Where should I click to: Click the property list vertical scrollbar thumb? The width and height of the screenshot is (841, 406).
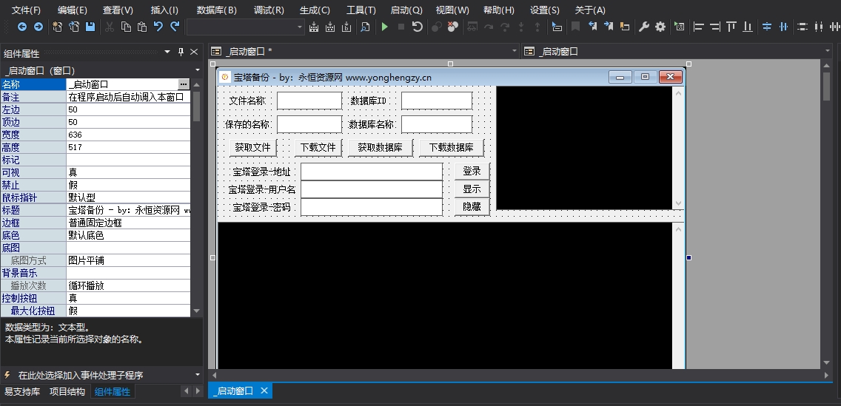196,106
